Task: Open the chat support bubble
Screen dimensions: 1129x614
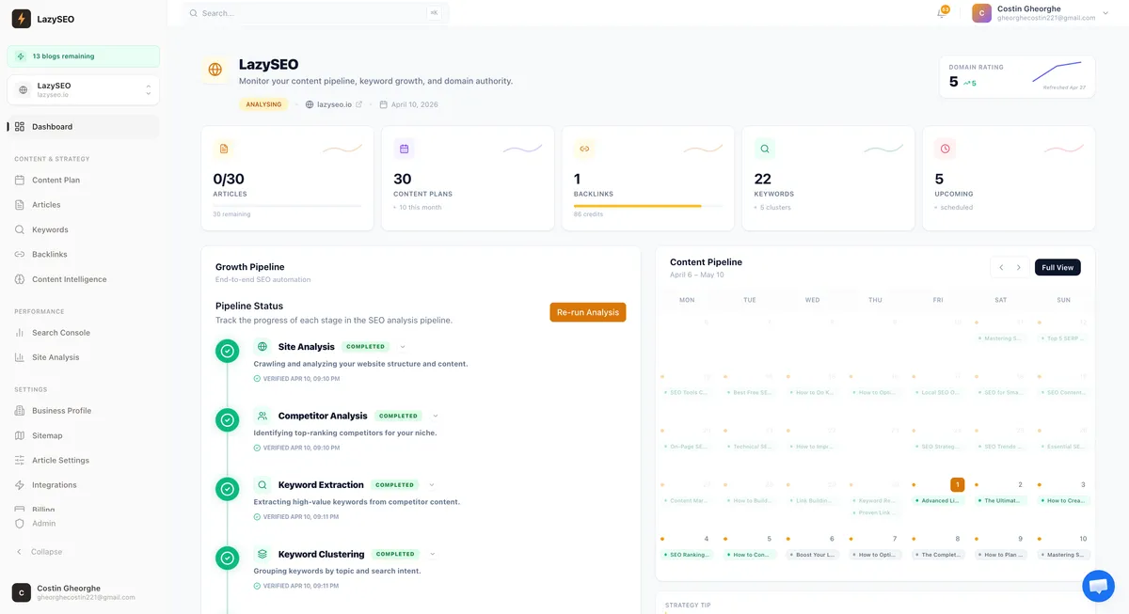Action: tap(1098, 586)
